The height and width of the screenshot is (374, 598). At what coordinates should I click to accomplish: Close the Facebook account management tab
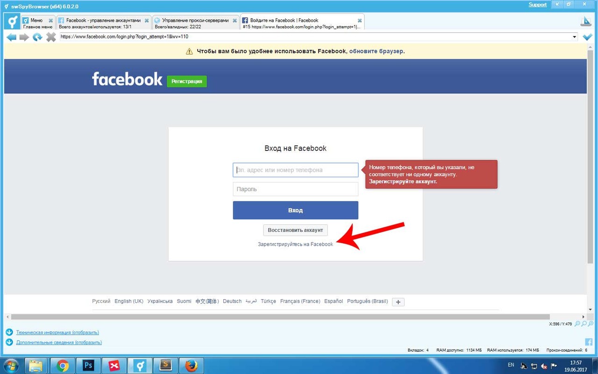pos(147,21)
